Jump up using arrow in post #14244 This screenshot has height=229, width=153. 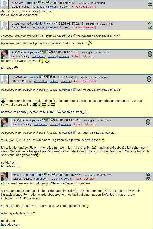coord(148,175)
